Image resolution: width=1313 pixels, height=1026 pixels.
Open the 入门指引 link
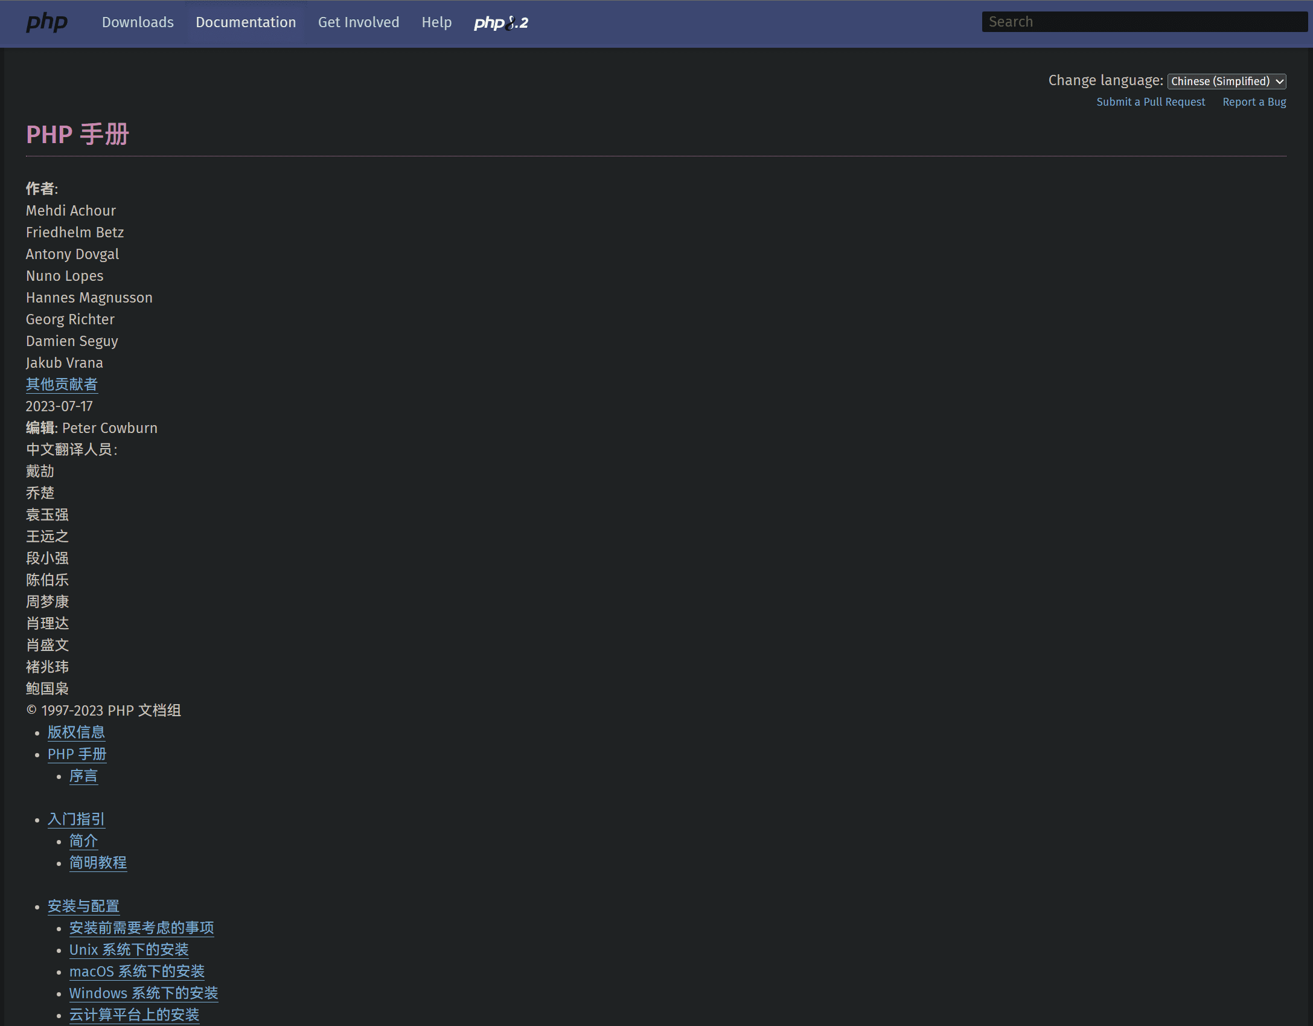pos(76,819)
